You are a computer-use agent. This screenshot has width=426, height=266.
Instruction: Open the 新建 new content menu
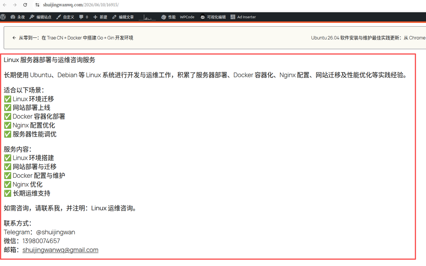click(100, 17)
